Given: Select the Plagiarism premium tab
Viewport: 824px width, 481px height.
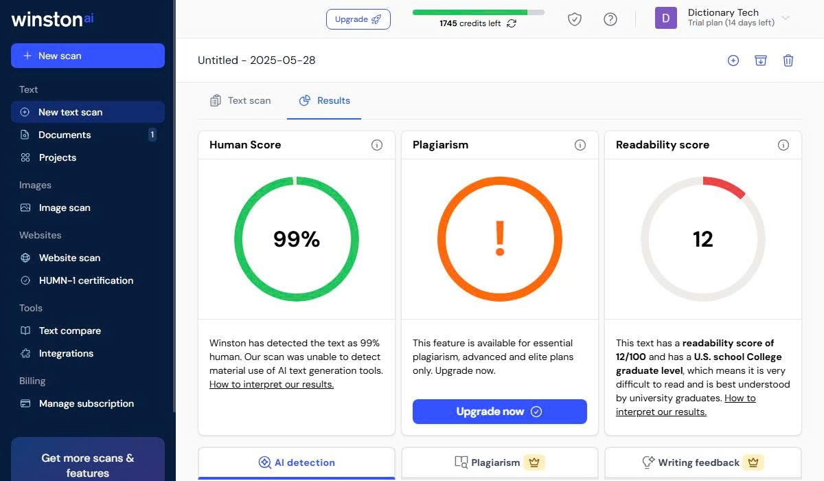Looking at the screenshot, I should (x=500, y=462).
